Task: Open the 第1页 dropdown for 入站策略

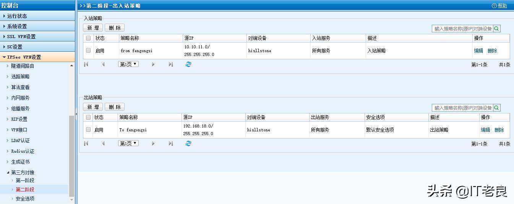Action: [128, 64]
